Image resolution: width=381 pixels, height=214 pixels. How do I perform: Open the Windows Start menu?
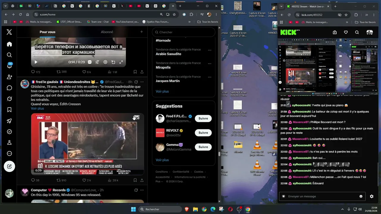point(133,209)
